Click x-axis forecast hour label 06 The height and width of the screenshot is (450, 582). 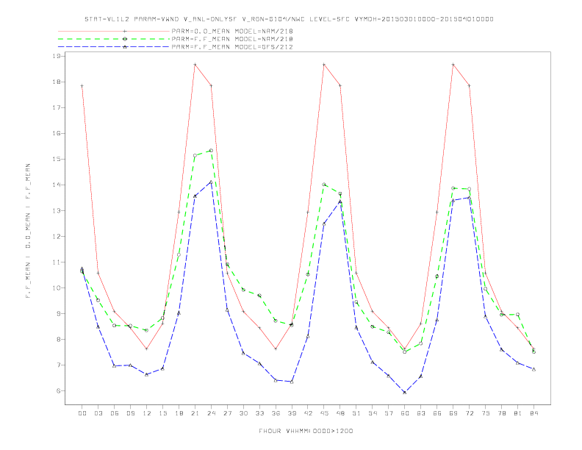pyautogui.click(x=115, y=413)
